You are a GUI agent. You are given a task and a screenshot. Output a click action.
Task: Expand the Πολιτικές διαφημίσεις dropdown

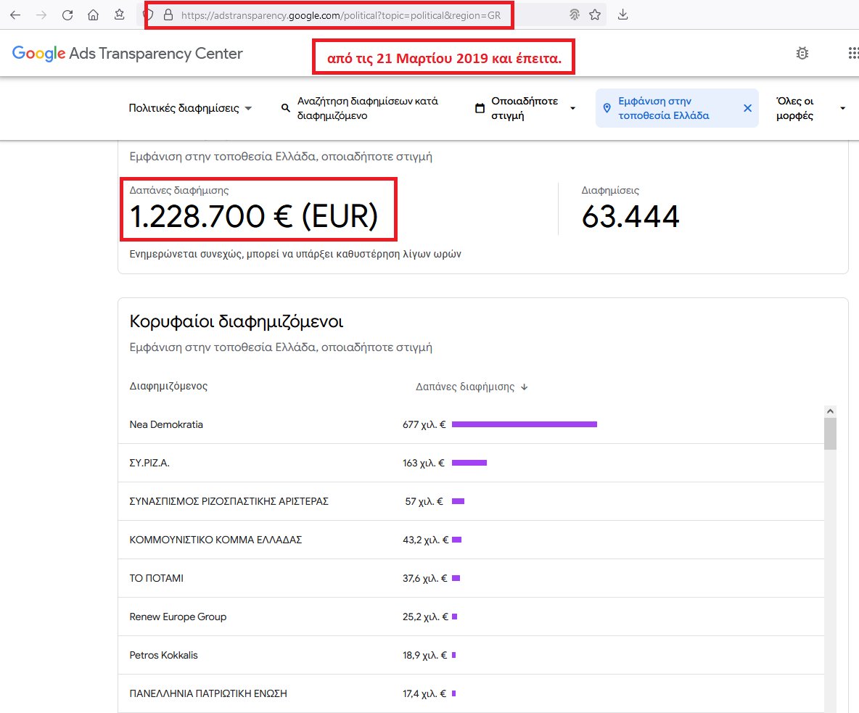click(190, 108)
